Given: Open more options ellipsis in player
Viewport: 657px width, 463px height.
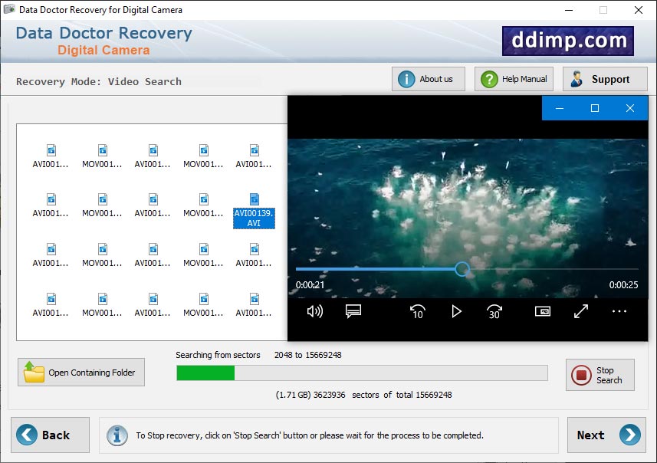Looking at the screenshot, I should pos(619,311).
